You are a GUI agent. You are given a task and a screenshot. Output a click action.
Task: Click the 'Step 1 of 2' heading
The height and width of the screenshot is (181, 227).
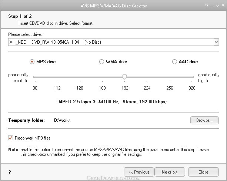coord(20,16)
